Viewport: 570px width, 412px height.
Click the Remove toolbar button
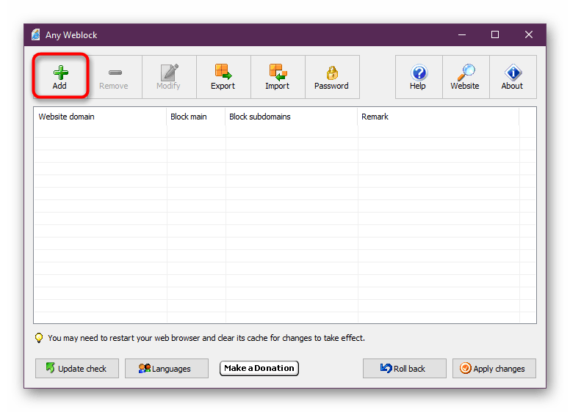tap(114, 76)
